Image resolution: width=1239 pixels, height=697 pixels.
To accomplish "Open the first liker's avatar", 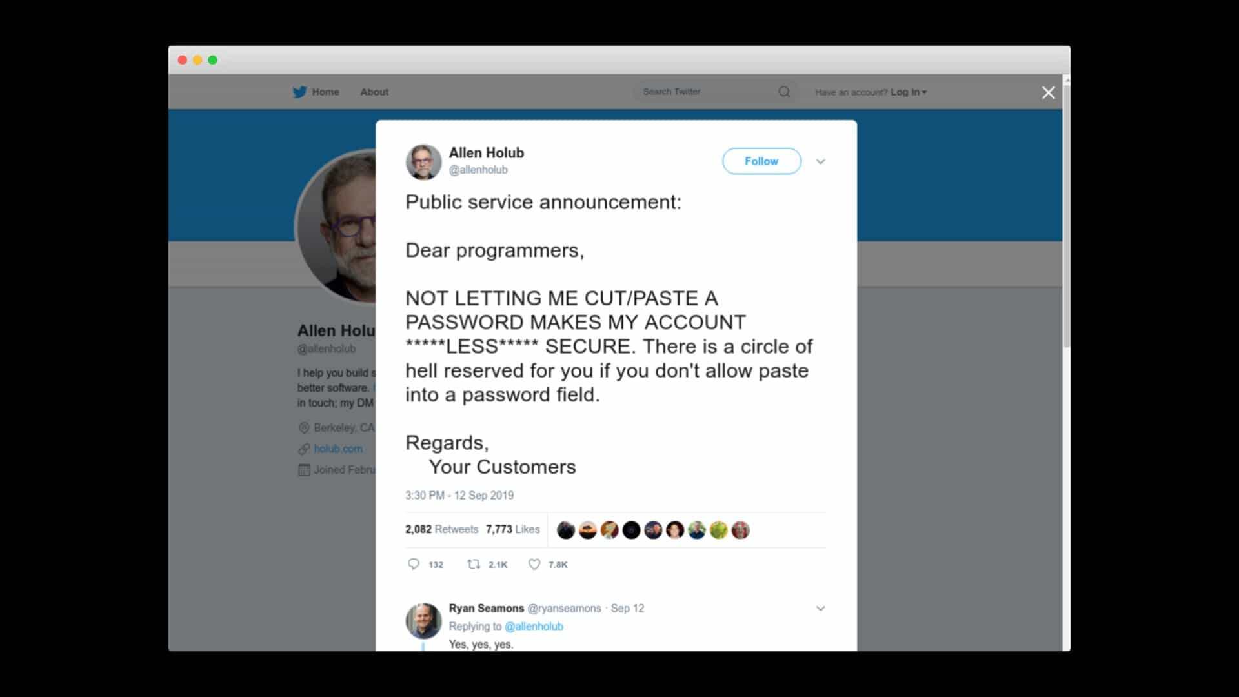I will 566,530.
